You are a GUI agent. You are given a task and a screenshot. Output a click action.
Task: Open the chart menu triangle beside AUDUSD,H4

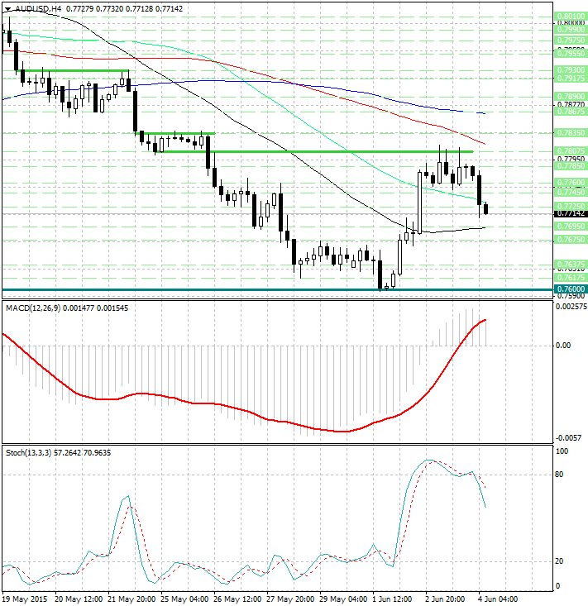[7, 9]
